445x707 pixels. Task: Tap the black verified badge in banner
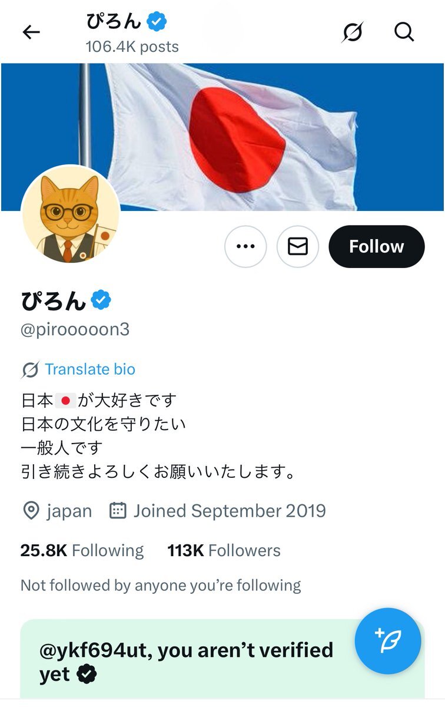[87, 675]
